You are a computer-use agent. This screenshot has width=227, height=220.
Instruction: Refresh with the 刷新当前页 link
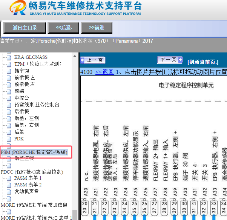[x=203, y=62]
